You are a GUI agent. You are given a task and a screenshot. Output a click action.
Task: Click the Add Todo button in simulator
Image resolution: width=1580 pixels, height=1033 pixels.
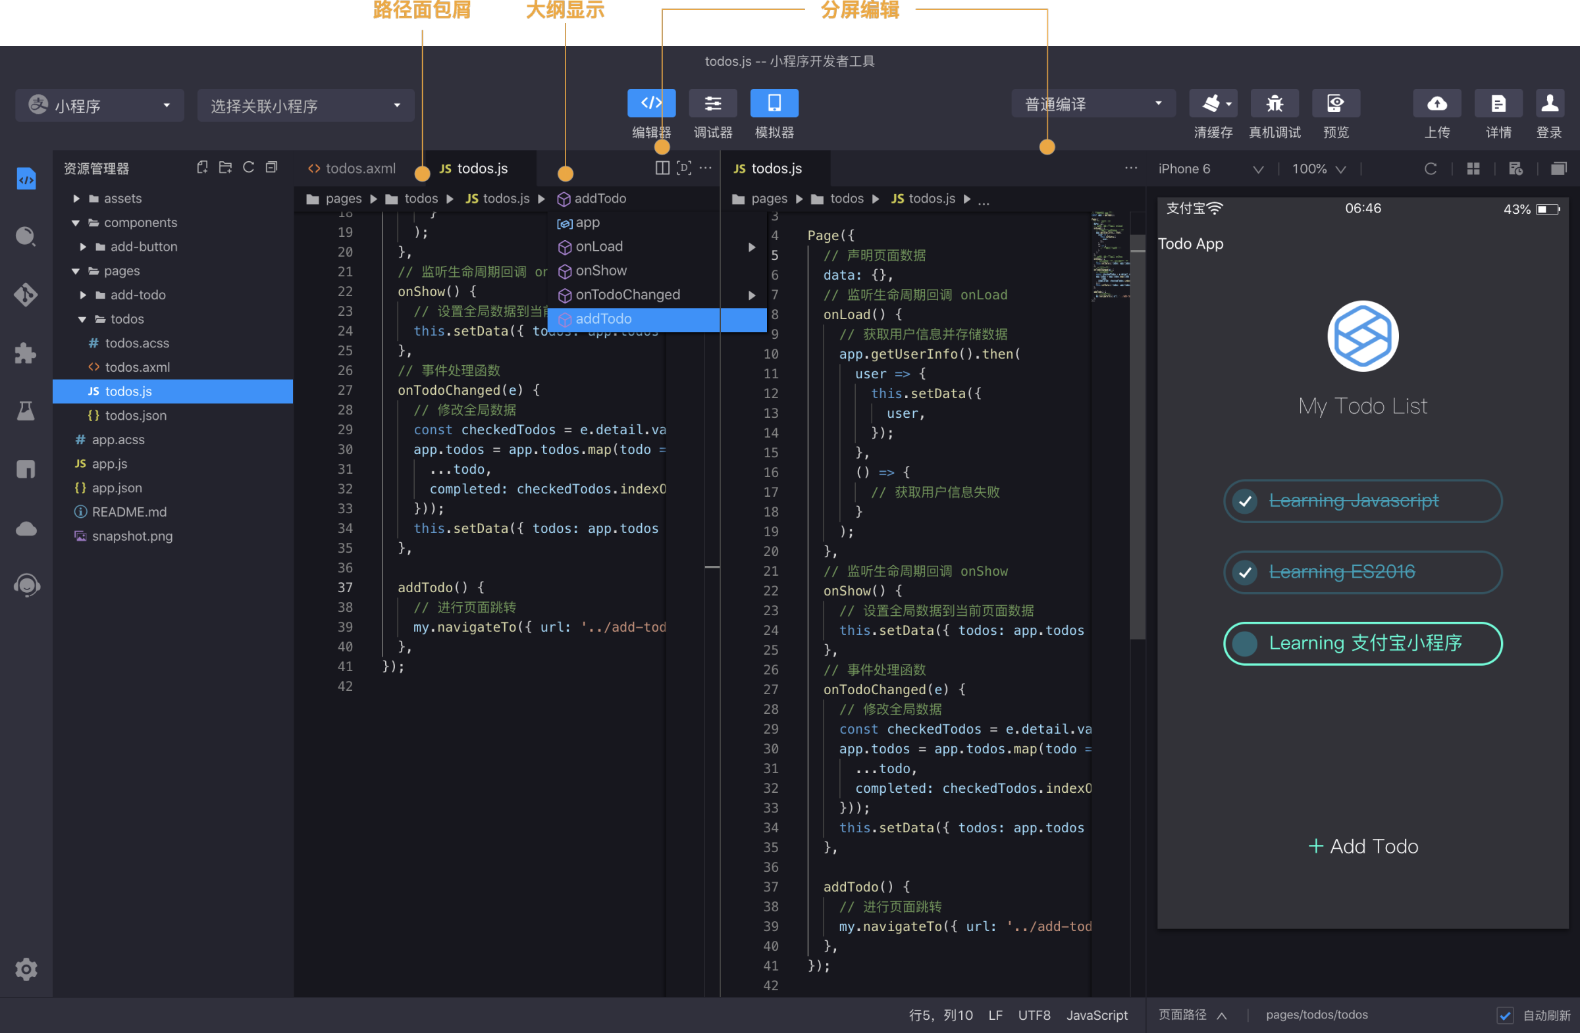(x=1362, y=846)
